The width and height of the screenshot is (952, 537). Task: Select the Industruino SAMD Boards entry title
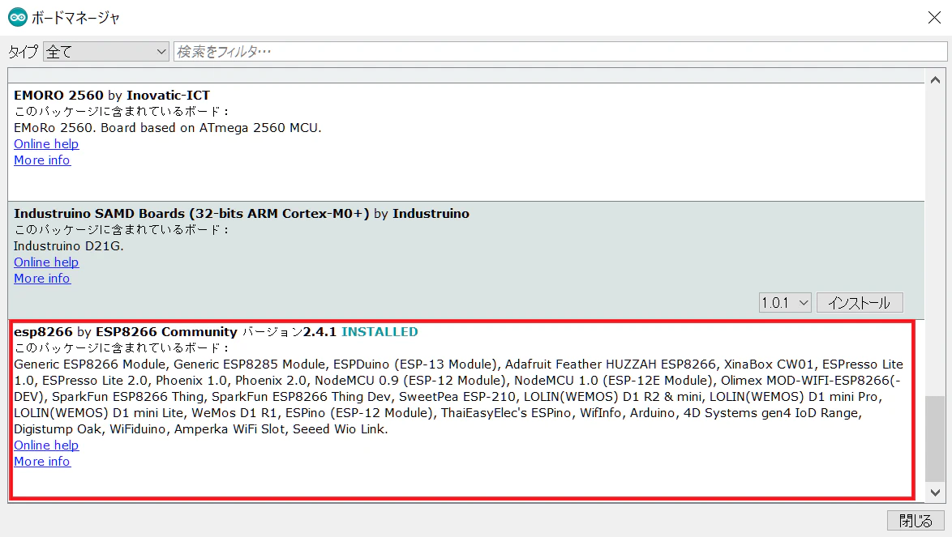(242, 213)
